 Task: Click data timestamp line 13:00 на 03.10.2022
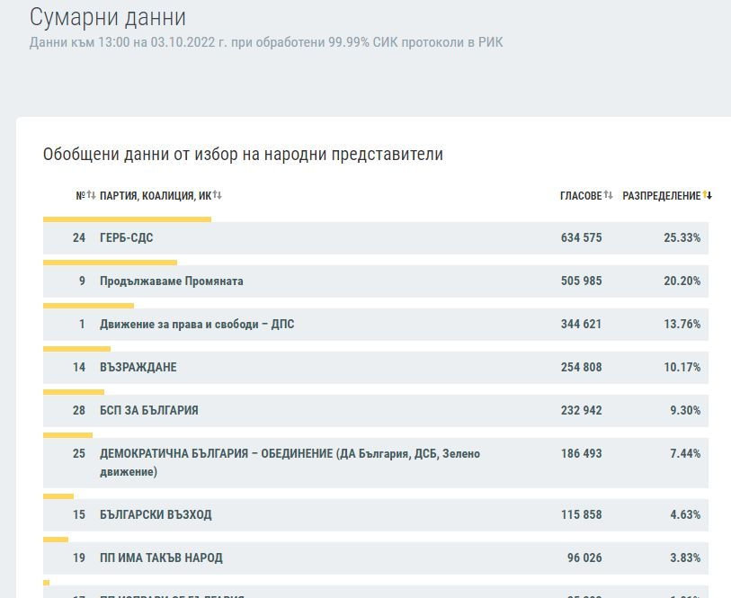tap(266, 42)
